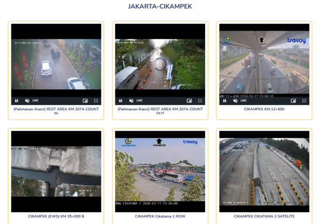Click the Jasamarga logo on KM 12+600 feed
Image resolution: width=332 pixels, height=224 pixels.
[227, 41]
